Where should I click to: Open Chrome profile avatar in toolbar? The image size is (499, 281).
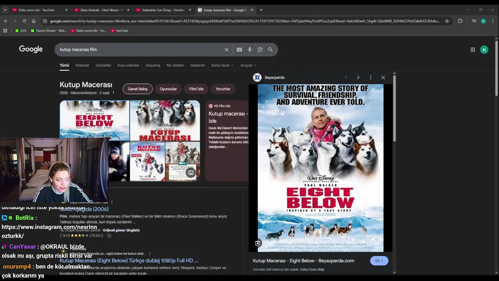483,21
